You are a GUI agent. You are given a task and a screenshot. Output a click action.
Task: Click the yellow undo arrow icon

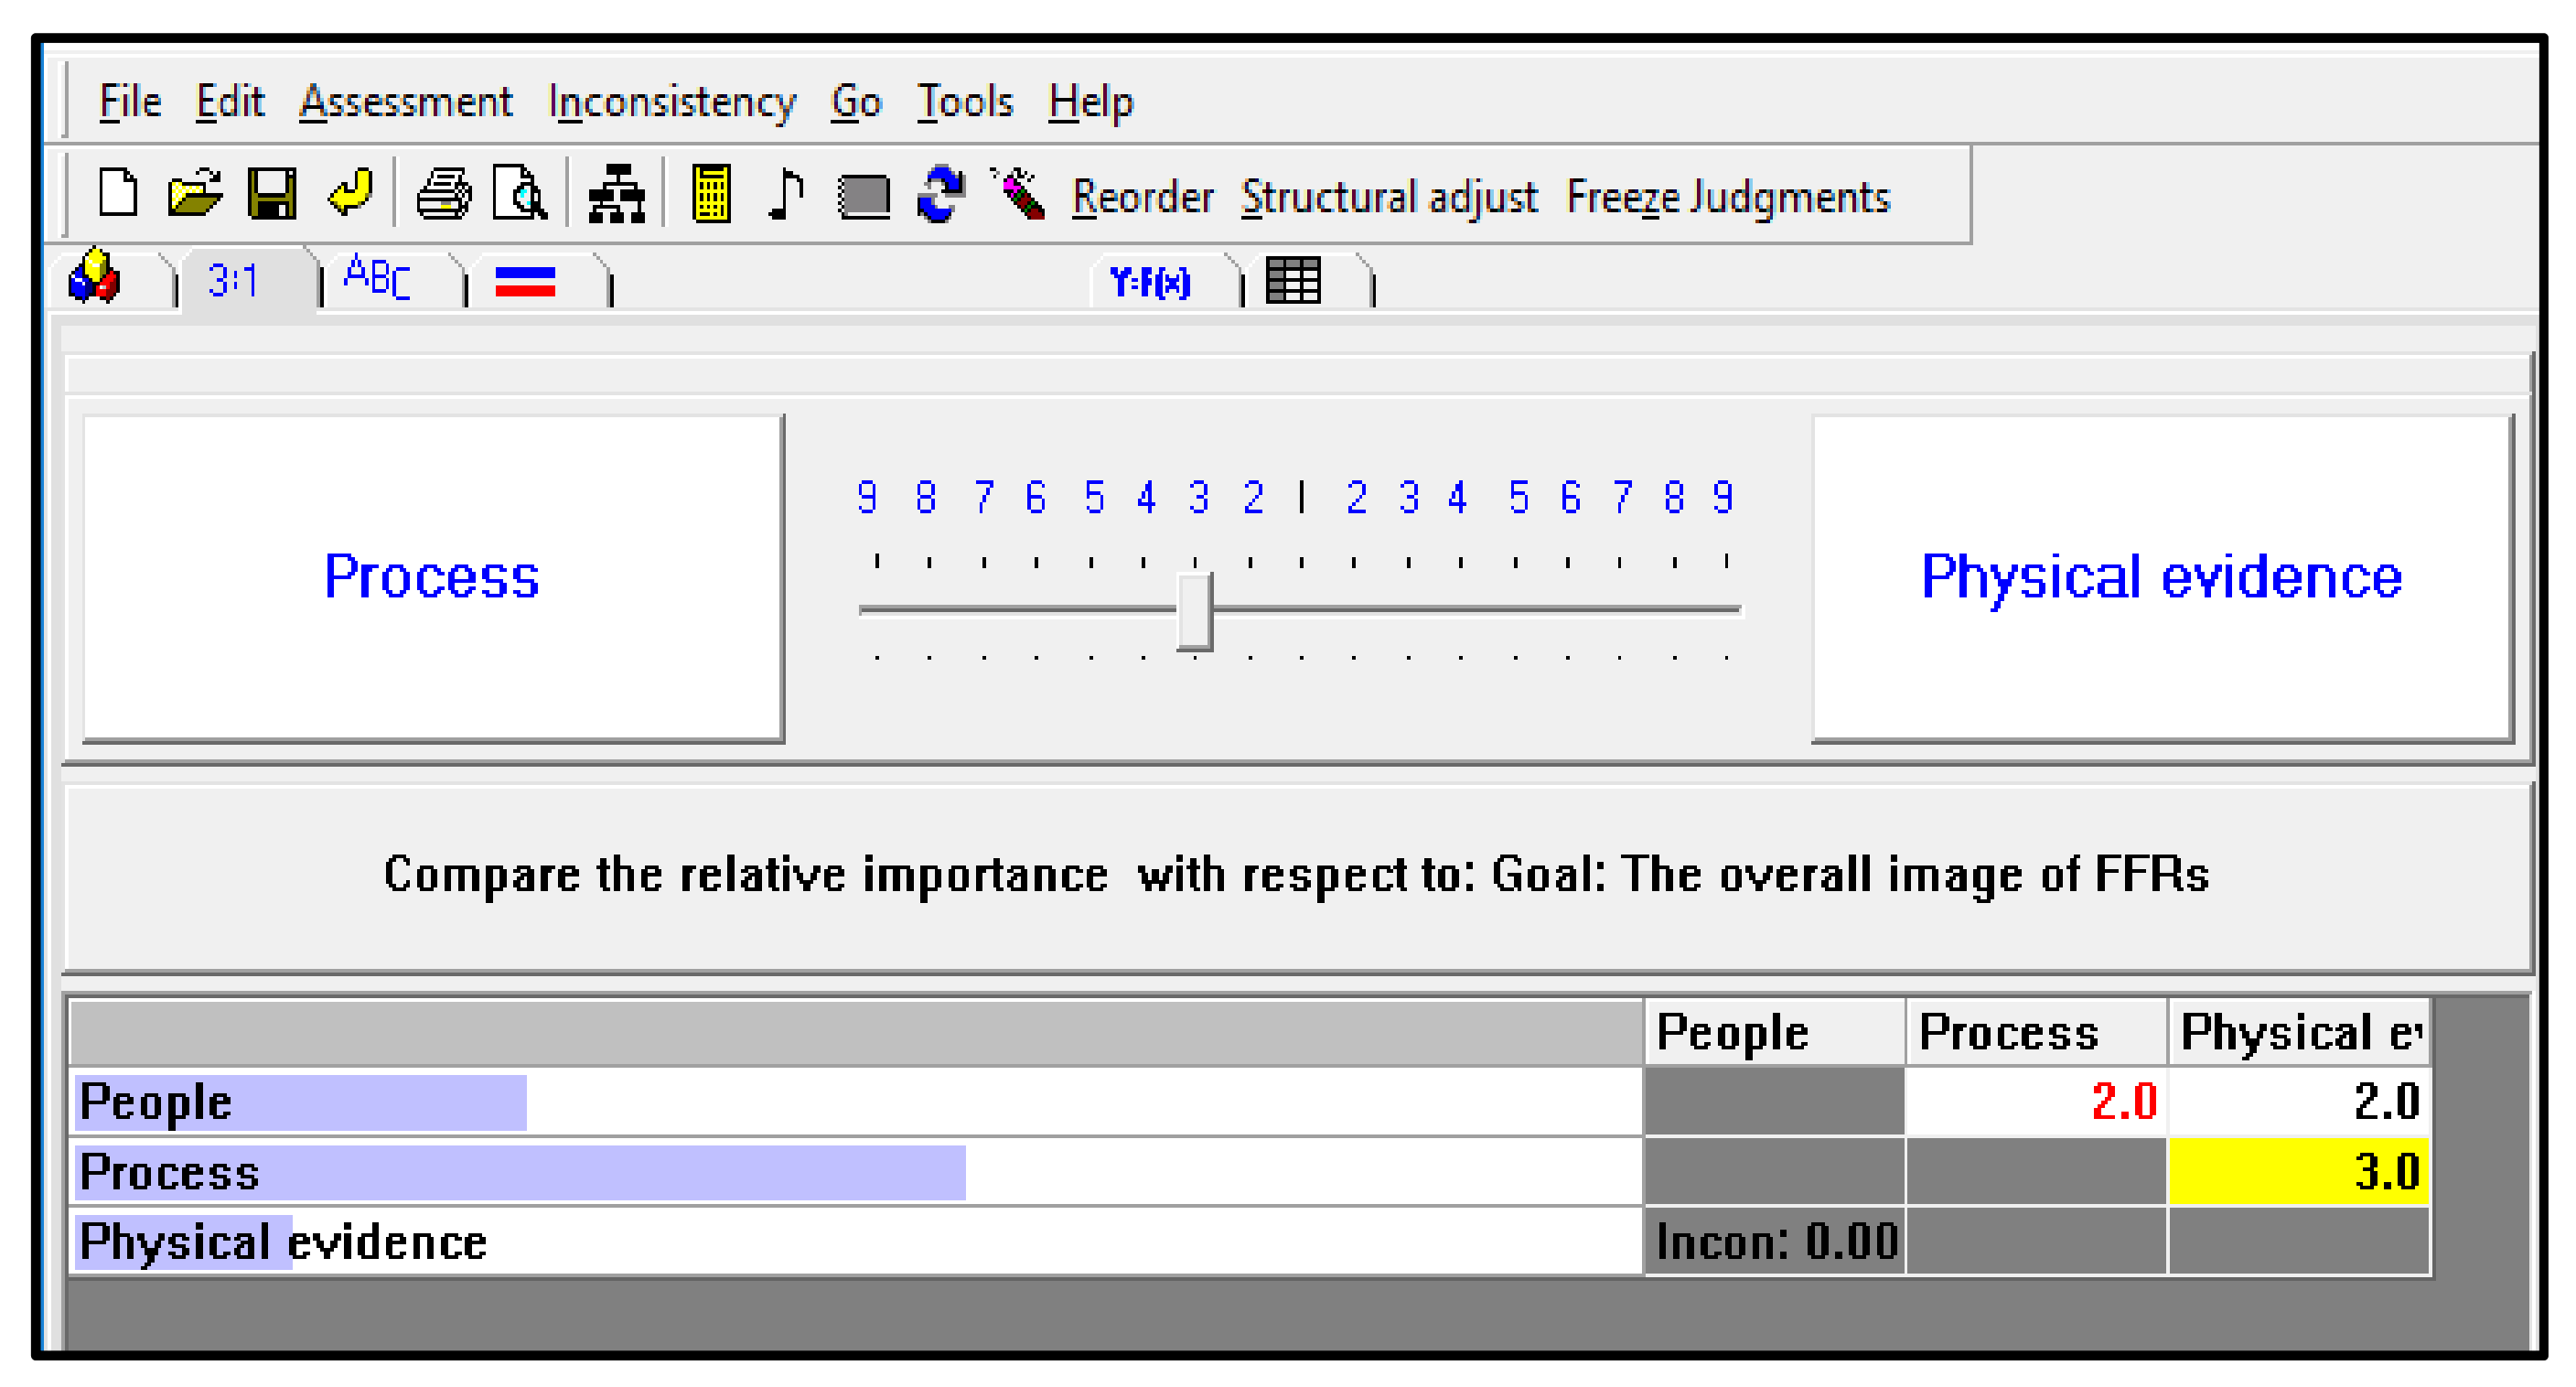click(x=350, y=192)
